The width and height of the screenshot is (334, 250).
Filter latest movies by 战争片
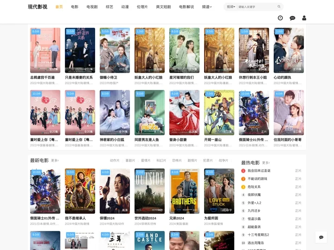(224, 161)
